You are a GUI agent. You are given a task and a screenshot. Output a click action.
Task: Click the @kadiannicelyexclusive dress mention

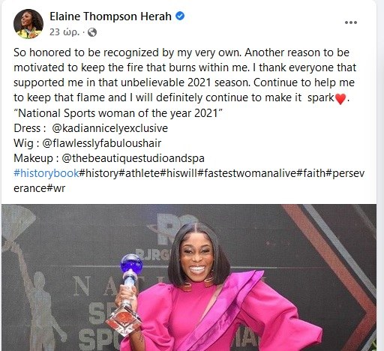pos(110,128)
